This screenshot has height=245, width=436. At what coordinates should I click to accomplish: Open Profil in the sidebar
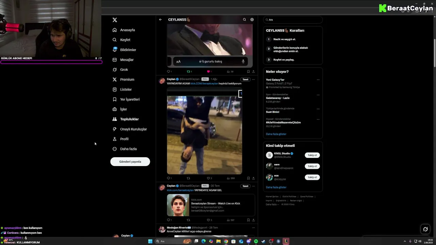(x=120, y=139)
